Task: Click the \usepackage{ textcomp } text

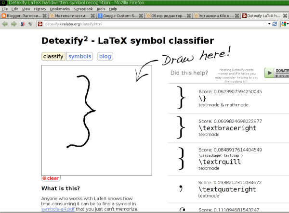Action: [221, 156]
